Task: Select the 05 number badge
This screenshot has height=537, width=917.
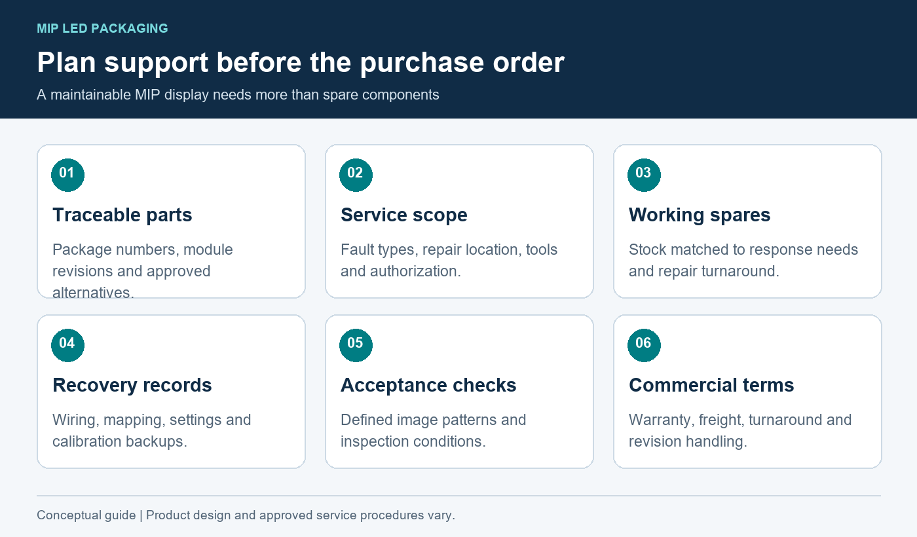Action: pyautogui.click(x=356, y=345)
